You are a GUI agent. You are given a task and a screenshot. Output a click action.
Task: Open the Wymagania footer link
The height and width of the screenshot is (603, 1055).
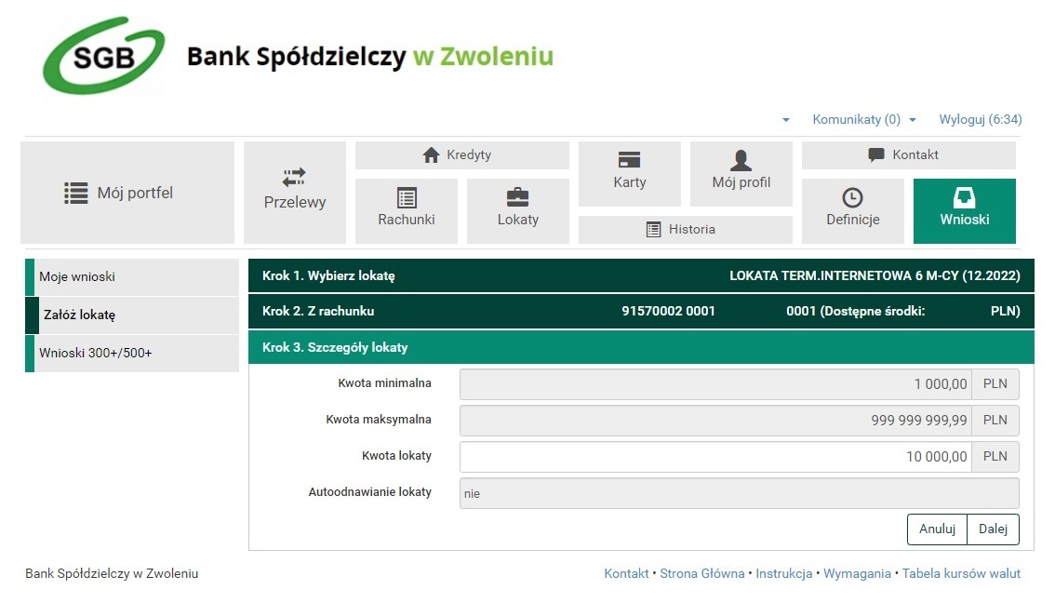pos(857,574)
